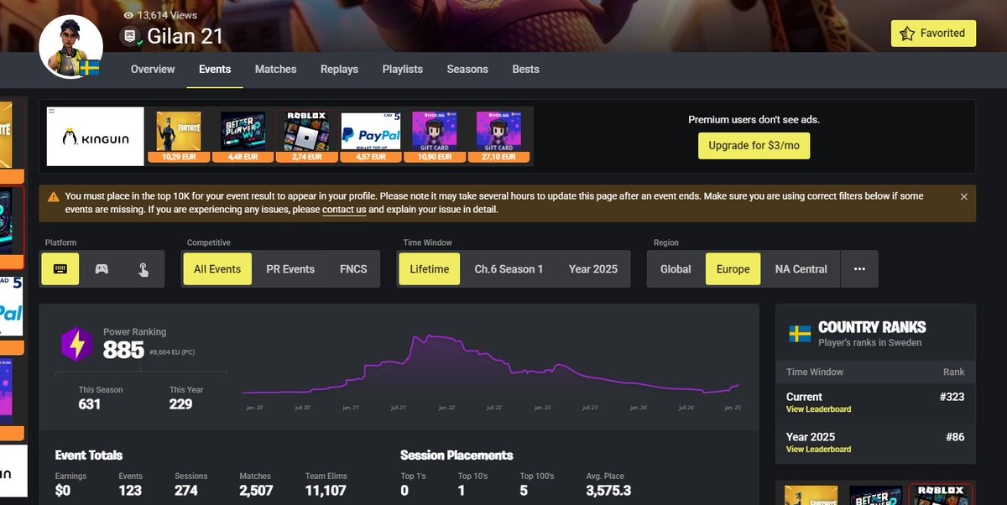Select the gamepad controller platform filter
Viewport: 1007px width, 505px height.
pyautogui.click(x=102, y=269)
